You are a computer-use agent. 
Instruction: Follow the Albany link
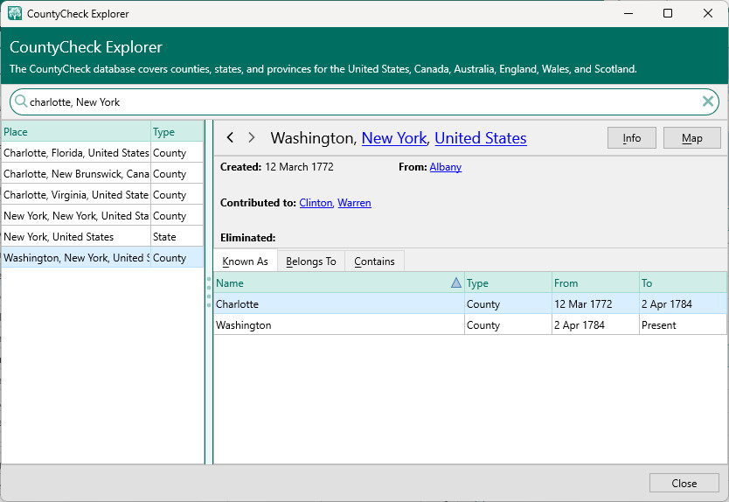point(446,167)
